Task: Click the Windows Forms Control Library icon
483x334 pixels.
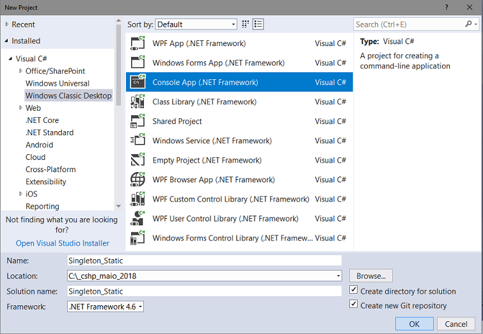Action: [x=138, y=238]
